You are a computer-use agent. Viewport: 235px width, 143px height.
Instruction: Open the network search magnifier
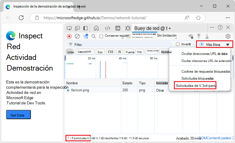point(94,36)
